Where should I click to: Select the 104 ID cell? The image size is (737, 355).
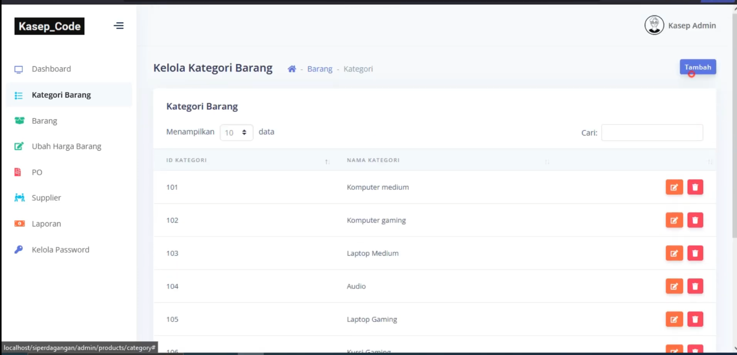tap(172, 286)
